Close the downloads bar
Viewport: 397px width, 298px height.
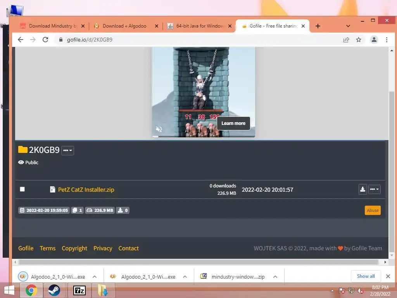(388, 276)
